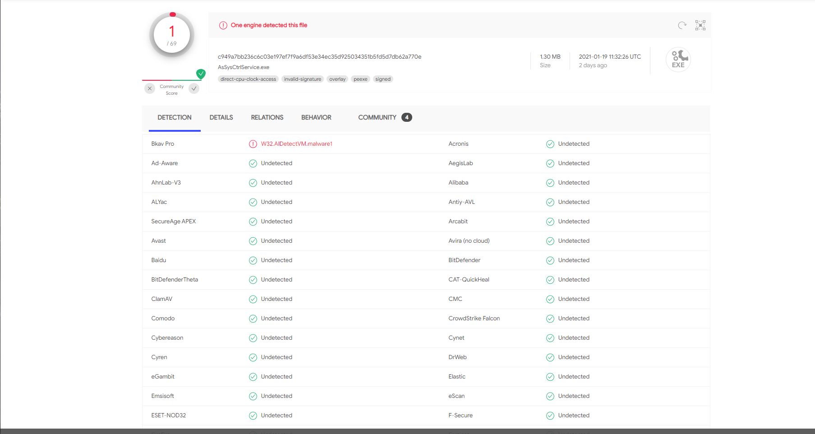
Task: Click the green check icon for Comodo
Action: [x=253, y=319]
